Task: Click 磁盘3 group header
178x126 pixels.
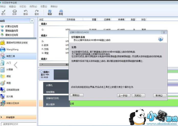Action: point(44,59)
